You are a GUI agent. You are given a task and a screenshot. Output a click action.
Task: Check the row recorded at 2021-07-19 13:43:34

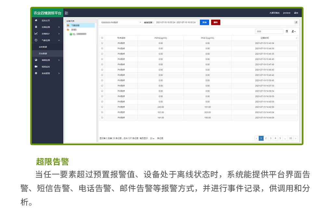point(102,43)
